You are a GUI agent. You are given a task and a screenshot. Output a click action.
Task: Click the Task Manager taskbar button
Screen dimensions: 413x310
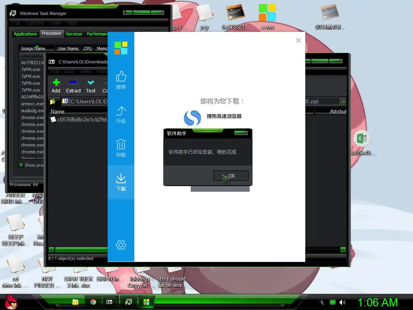point(129,302)
